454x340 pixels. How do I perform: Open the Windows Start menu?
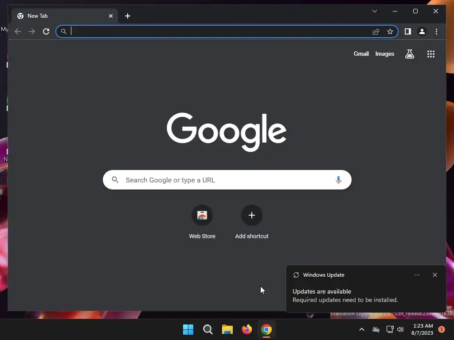[x=188, y=329]
